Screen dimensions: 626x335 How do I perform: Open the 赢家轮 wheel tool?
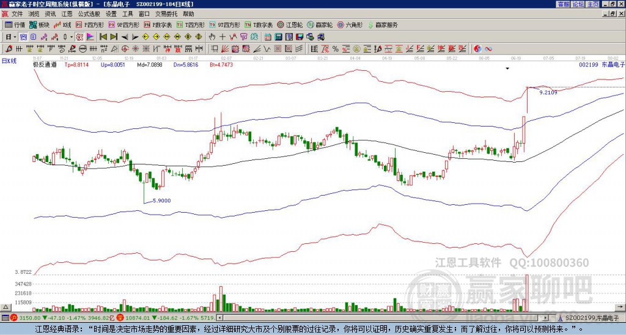pos(320,24)
